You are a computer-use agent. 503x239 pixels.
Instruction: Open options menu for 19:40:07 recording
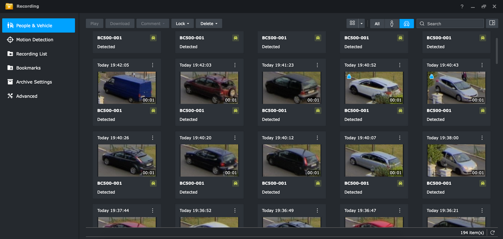[x=400, y=138]
